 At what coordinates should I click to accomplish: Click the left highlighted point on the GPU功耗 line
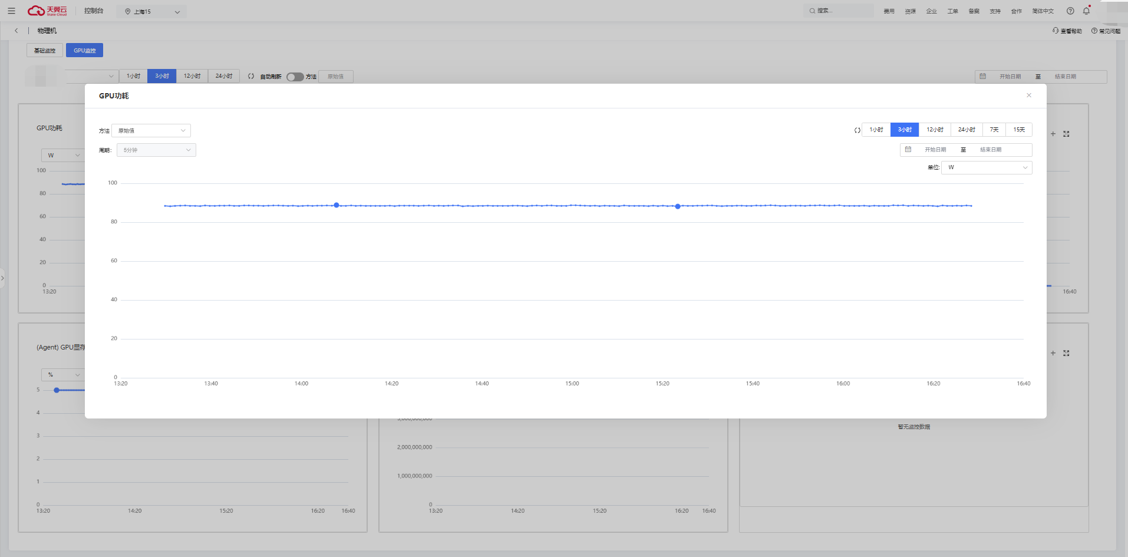337,205
